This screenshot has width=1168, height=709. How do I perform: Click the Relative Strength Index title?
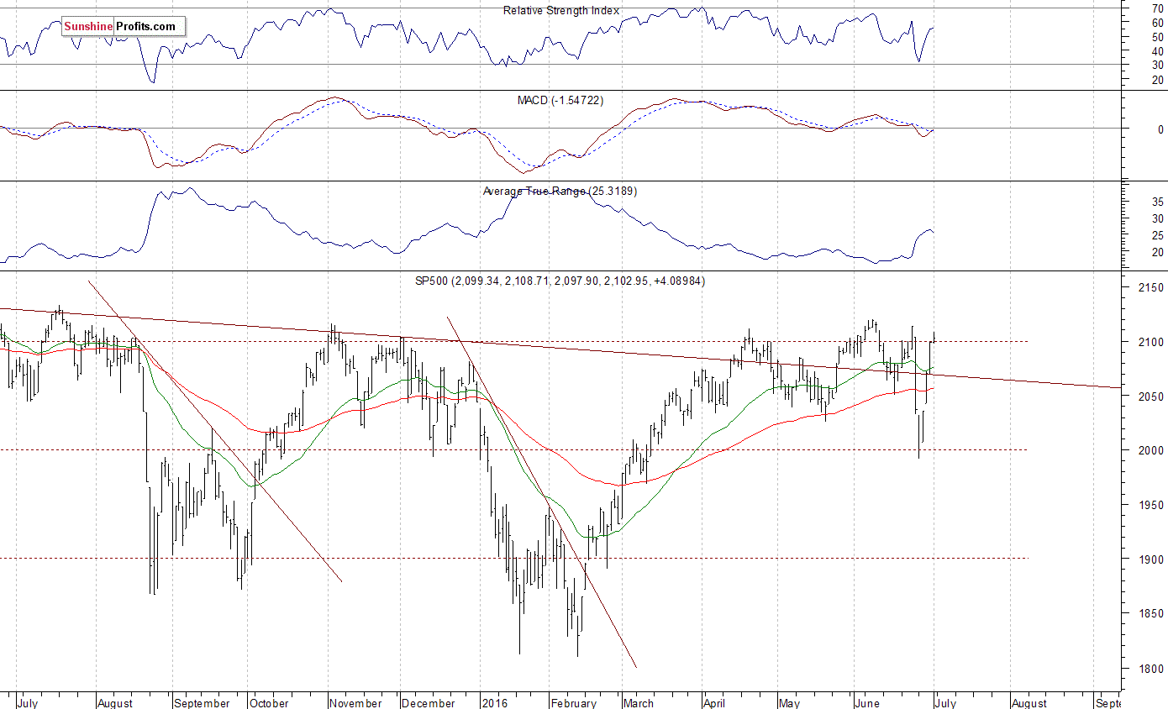click(561, 10)
